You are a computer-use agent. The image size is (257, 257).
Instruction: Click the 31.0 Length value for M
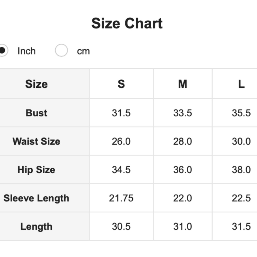coord(182,226)
